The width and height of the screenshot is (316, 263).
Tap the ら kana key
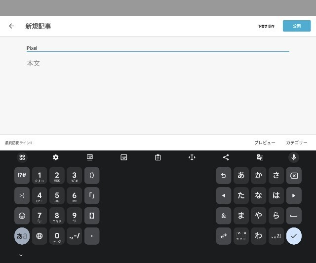click(x=276, y=216)
